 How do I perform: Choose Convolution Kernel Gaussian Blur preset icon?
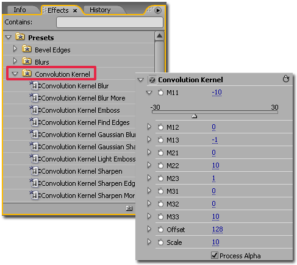click(x=34, y=135)
